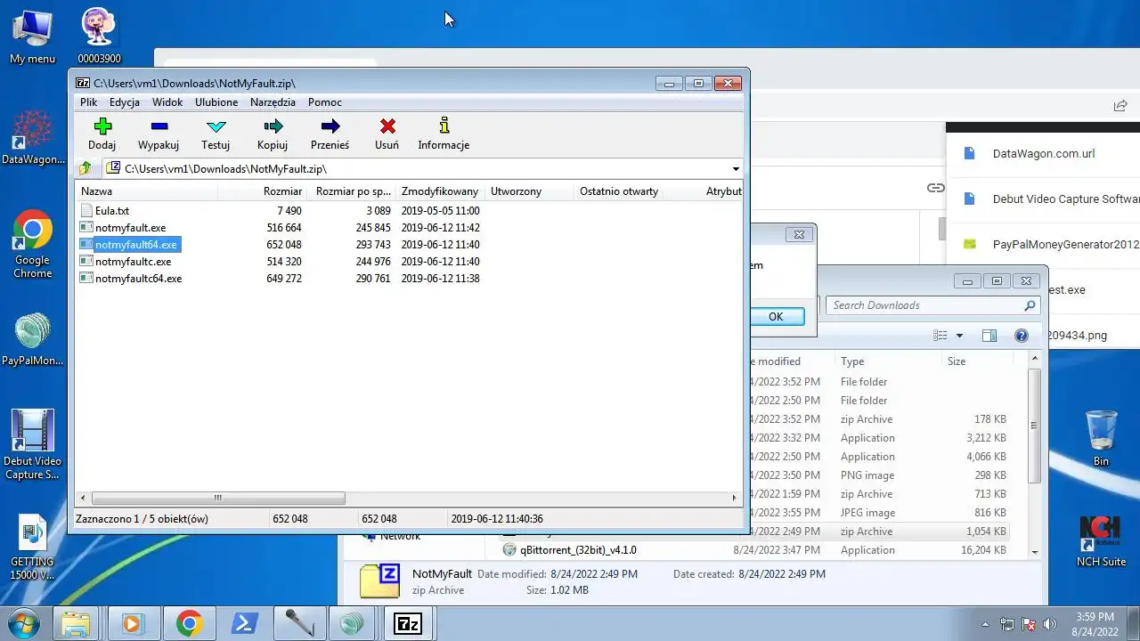Screen dimensions: 1140x641
Task: Click the 7-Zip address path field
Action: click(x=419, y=169)
